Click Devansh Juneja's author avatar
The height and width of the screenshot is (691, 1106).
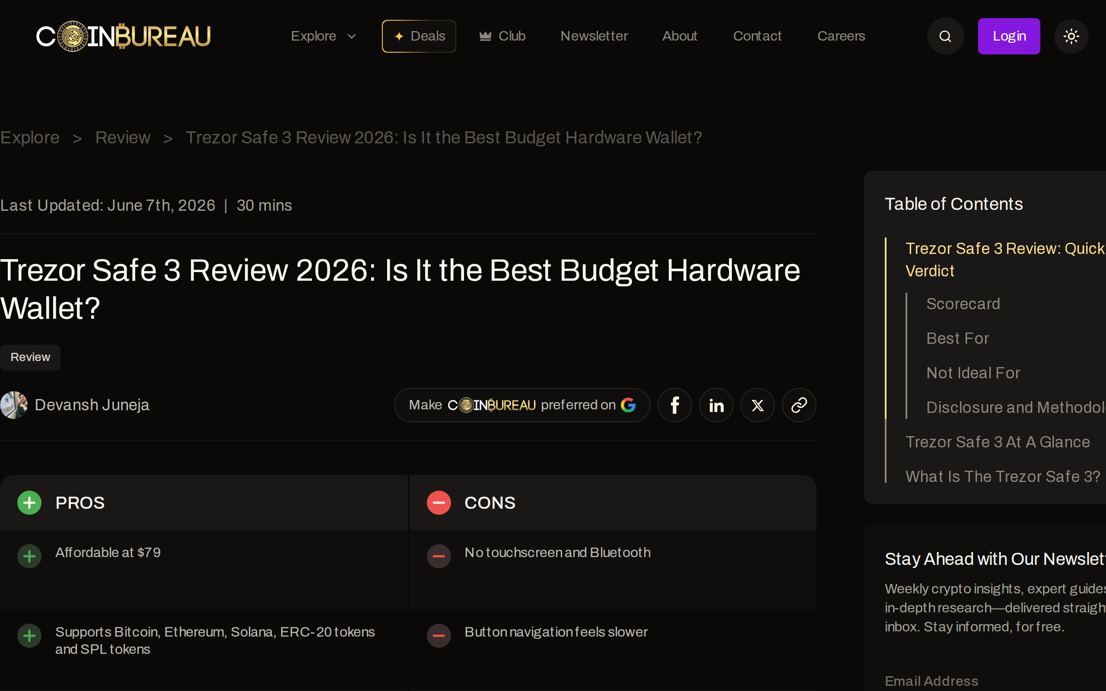tap(14, 405)
